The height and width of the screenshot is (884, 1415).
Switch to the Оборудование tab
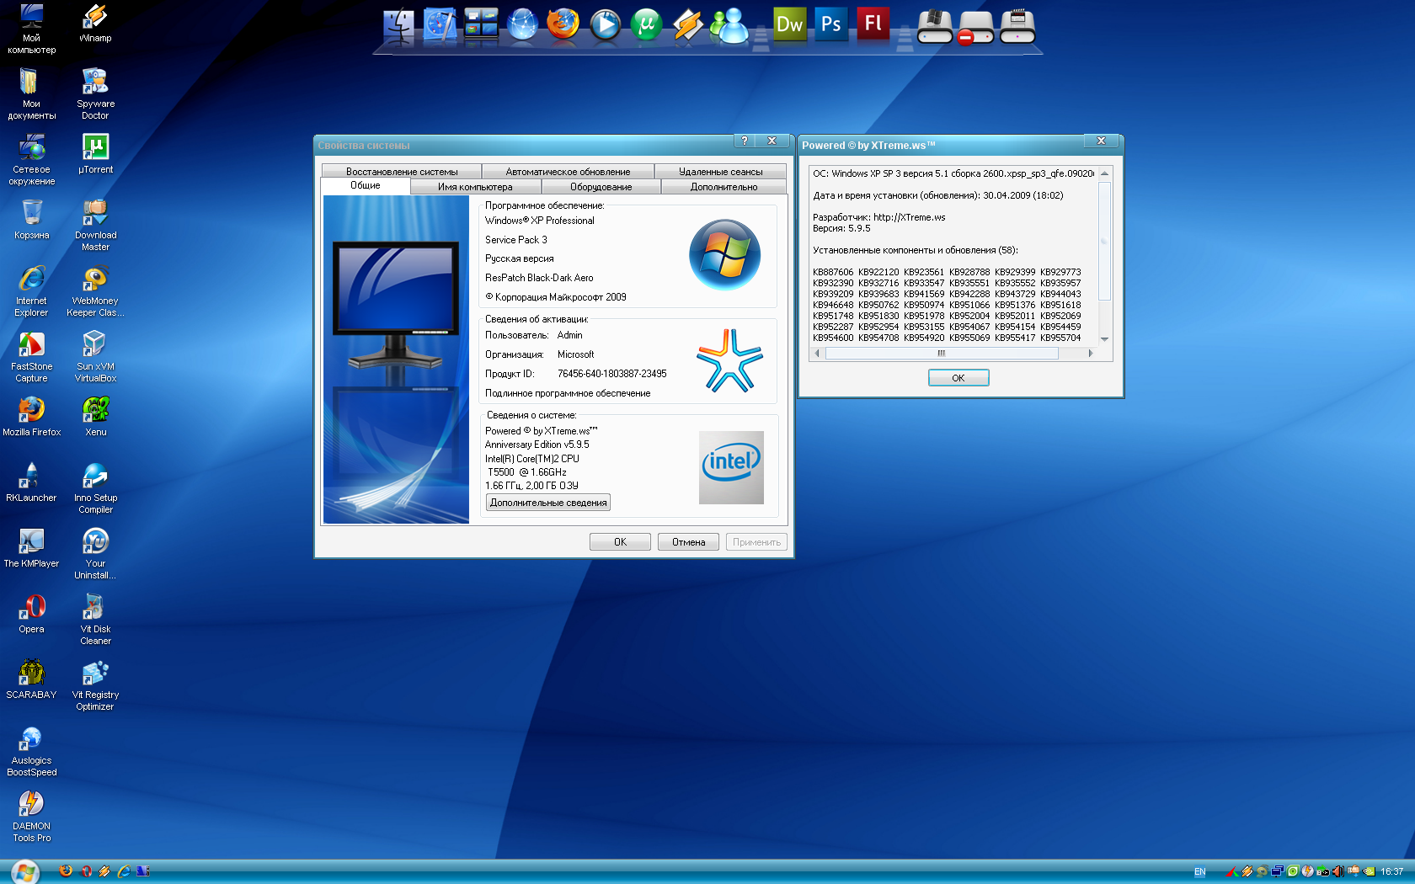[601, 187]
